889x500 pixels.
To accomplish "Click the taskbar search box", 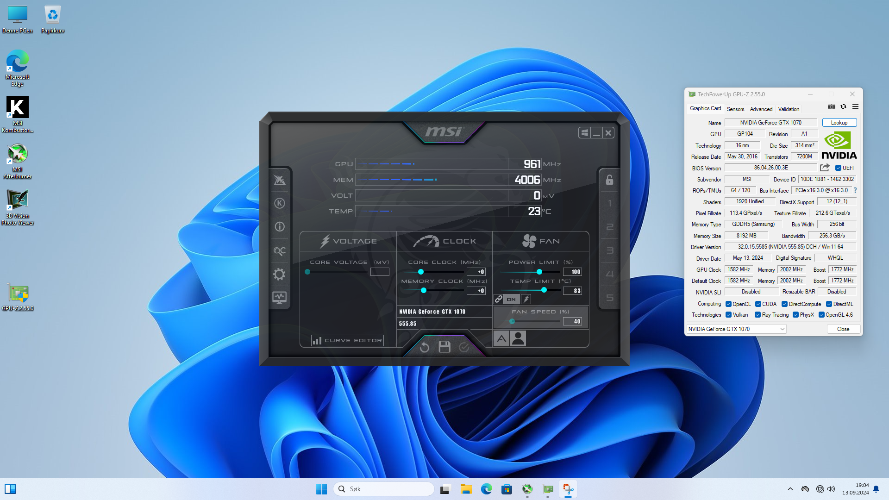I will coord(383,489).
